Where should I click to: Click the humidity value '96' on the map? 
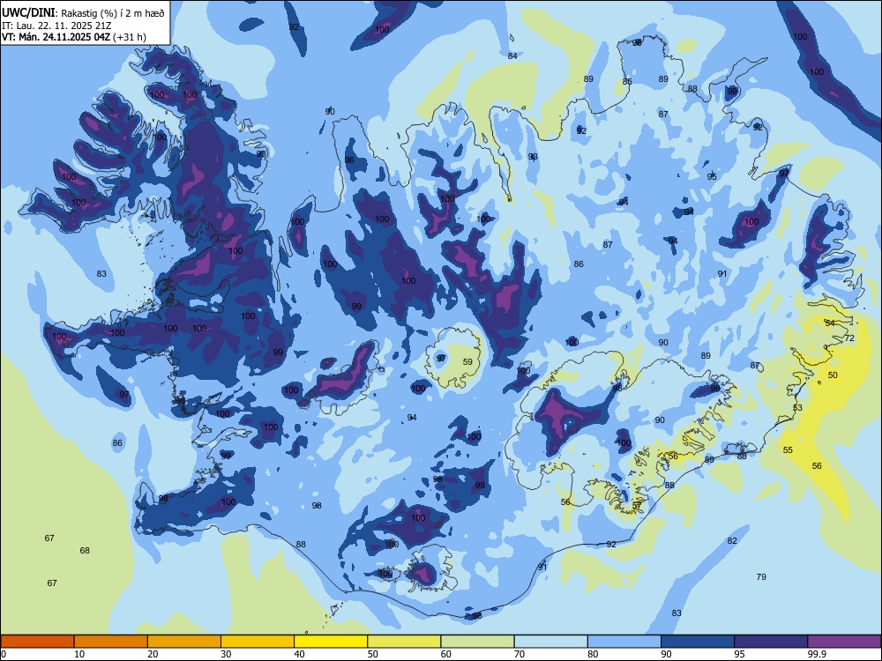pyautogui.click(x=349, y=160)
